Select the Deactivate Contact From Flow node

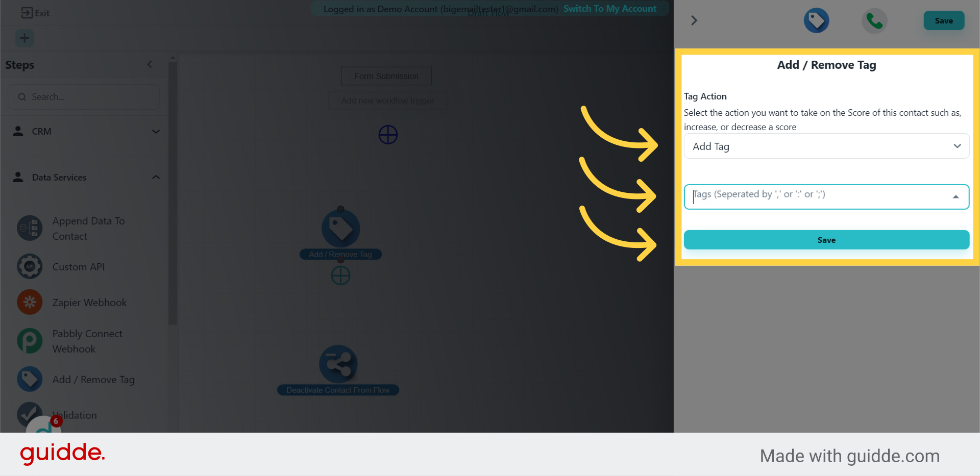(x=338, y=364)
